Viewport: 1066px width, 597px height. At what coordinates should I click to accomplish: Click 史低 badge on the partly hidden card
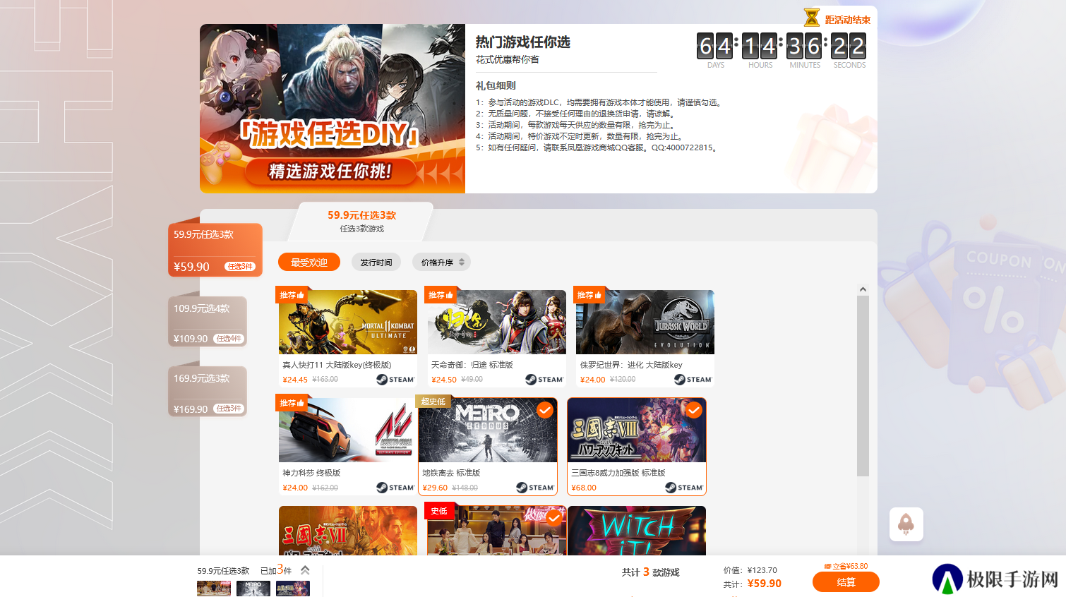(439, 511)
